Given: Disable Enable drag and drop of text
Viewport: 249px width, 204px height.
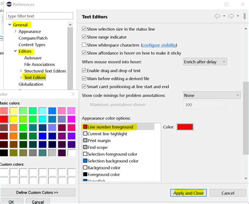Looking at the screenshot, I should coord(84,71).
